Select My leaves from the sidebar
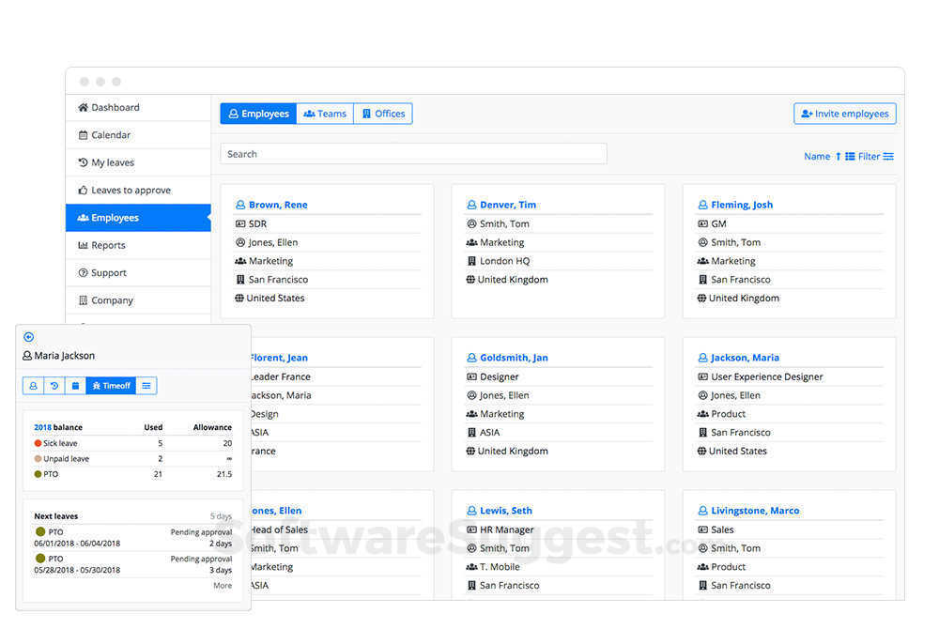This screenshot has width=939, height=629. (108, 161)
